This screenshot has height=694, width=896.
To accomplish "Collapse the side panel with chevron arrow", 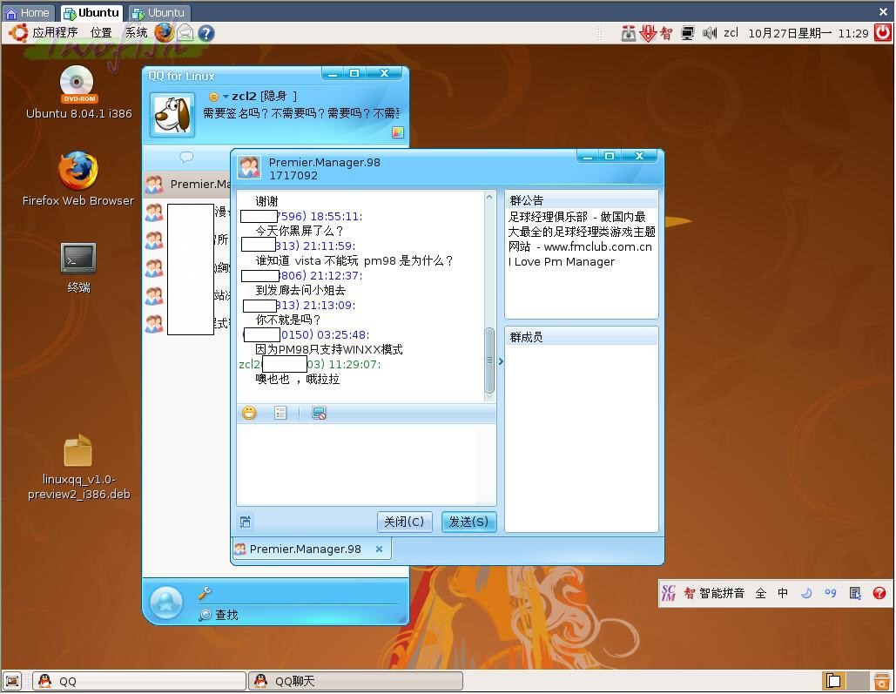I will 502,361.
